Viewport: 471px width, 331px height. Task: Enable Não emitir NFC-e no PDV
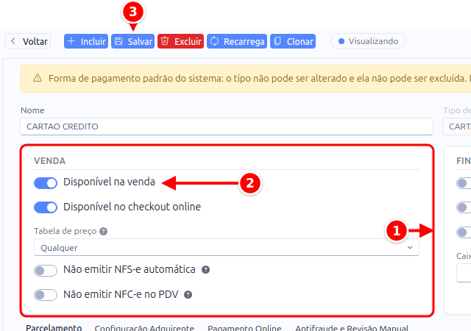[x=46, y=295]
